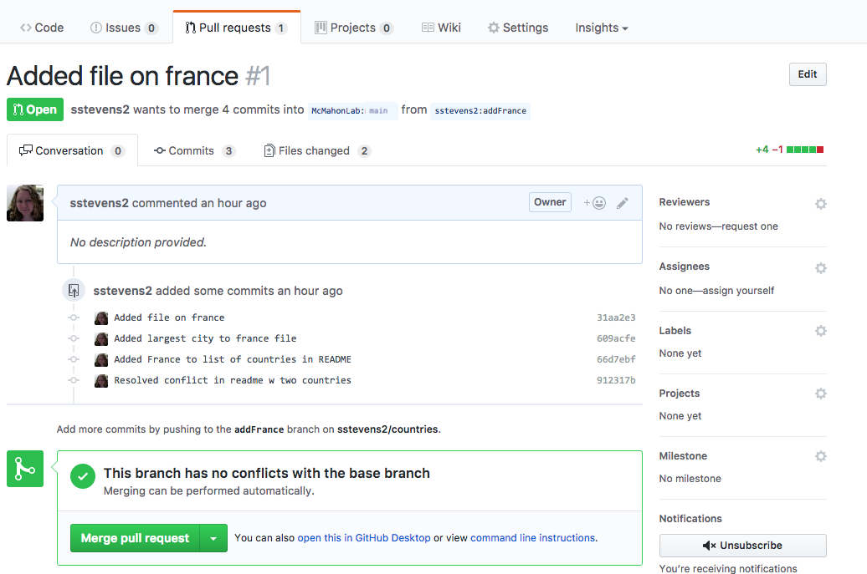Screen dimensions: 867x574
Task: Switch to the Commits tab
Action: pyautogui.click(x=195, y=150)
